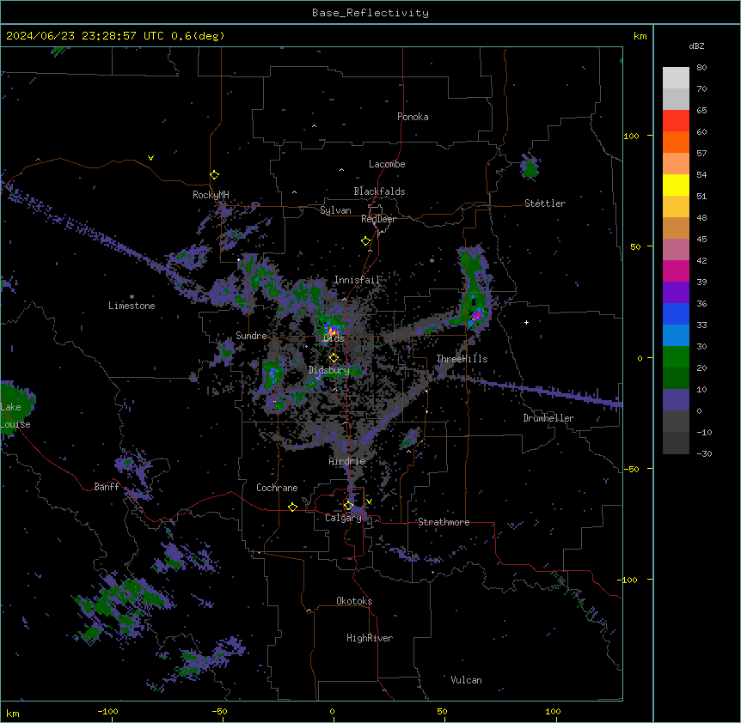Select the yellow diamond marker above Didsbury
This screenshot has width=741, height=723.
point(334,357)
